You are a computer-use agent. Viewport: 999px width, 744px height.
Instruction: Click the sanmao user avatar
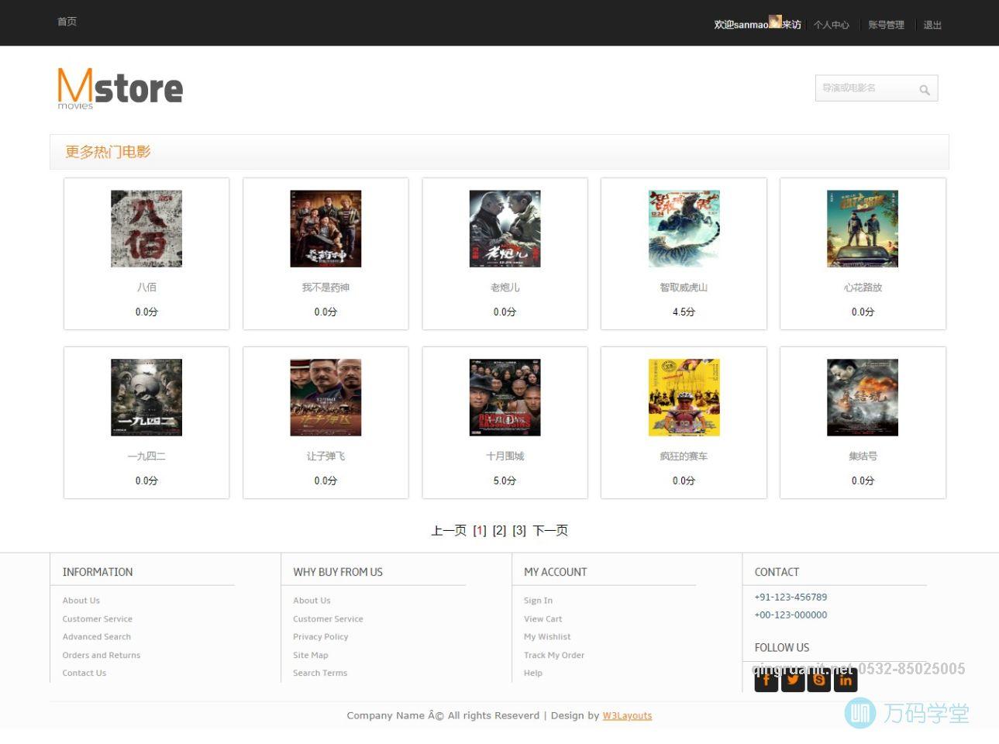774,21
